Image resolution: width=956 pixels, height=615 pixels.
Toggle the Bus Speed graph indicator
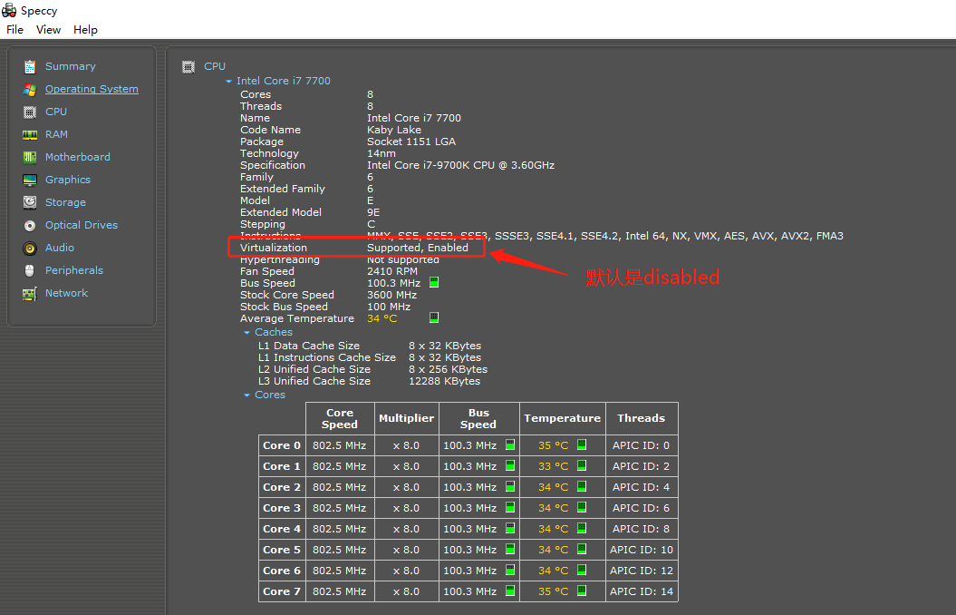433,282
